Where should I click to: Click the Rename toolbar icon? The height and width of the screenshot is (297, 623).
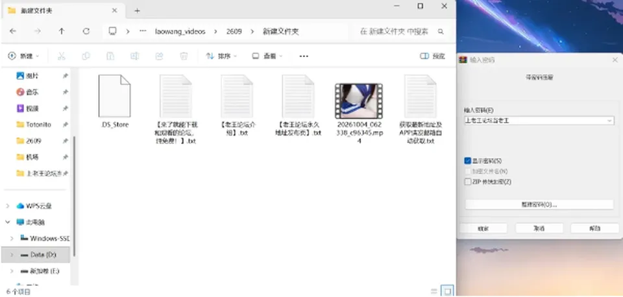click(135, 56)
